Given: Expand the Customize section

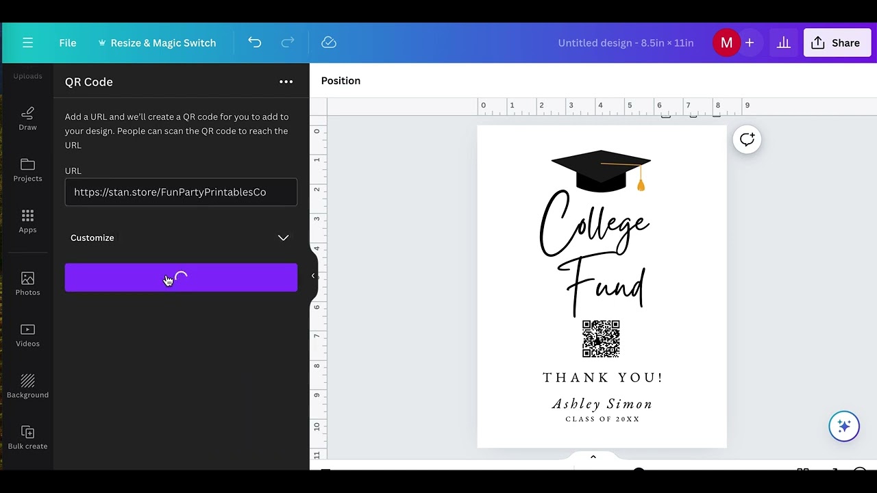Looking at the screenshot, I should (181, 238).
